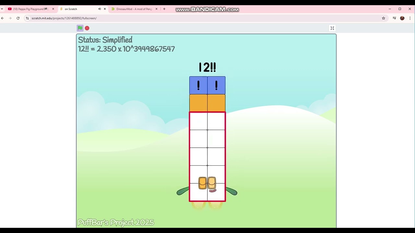Screen dimensions: 415x233
Task: Click the character's right green arm
Action: pos(231,191)
